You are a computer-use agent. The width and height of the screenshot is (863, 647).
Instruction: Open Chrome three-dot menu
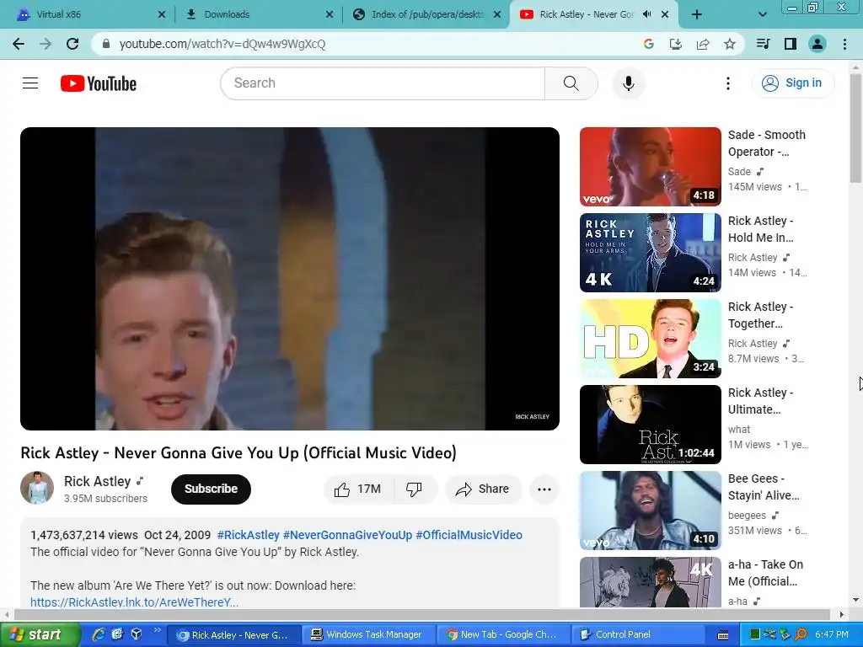tap(844, 44)
